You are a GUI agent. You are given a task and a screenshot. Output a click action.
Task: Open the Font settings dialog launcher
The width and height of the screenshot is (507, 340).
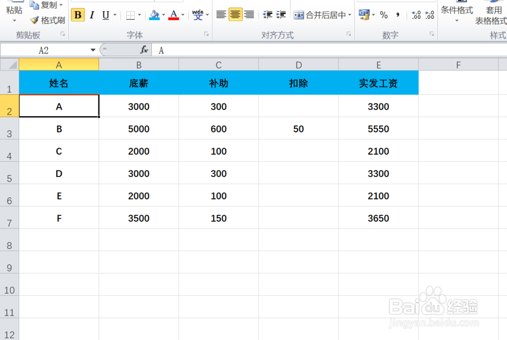point(206,33)
